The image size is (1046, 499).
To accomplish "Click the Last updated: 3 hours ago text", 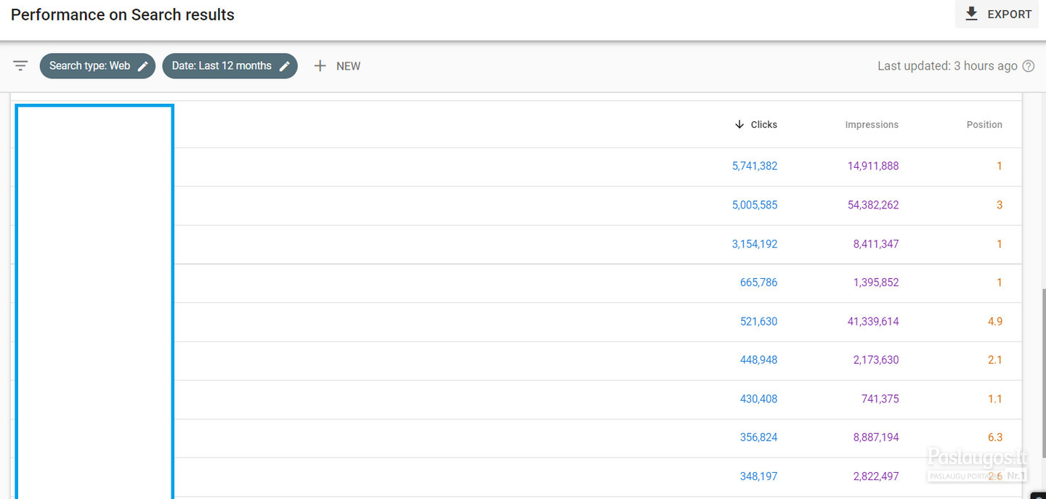I will (947, 66).
